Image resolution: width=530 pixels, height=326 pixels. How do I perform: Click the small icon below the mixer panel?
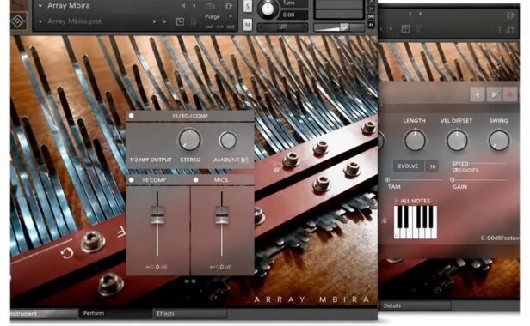click(x=190, y=281)
